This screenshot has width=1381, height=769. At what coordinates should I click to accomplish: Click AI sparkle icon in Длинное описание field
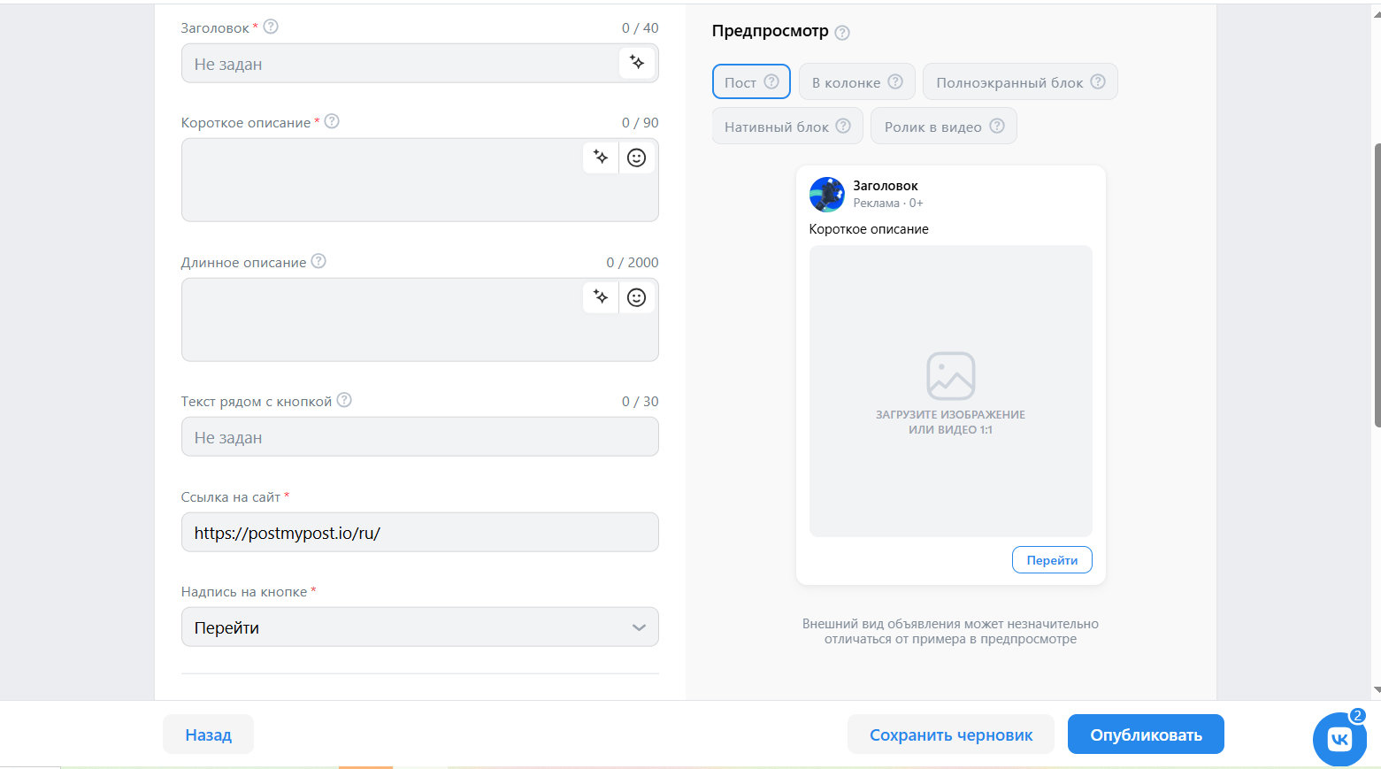[x=601, y=297]
